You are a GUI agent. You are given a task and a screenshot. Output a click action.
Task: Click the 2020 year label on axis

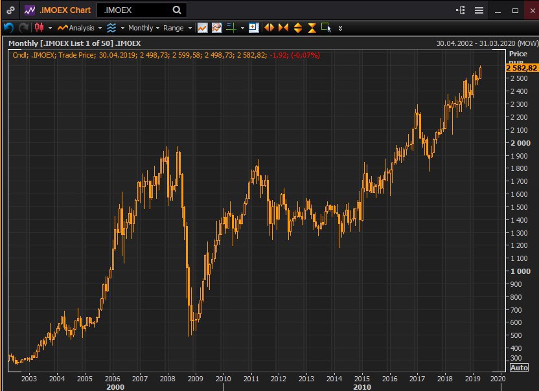coord(498,379)
